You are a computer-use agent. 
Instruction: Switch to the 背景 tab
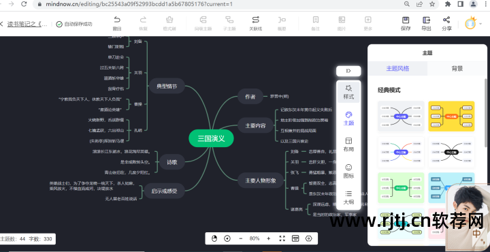pos(457,69)
